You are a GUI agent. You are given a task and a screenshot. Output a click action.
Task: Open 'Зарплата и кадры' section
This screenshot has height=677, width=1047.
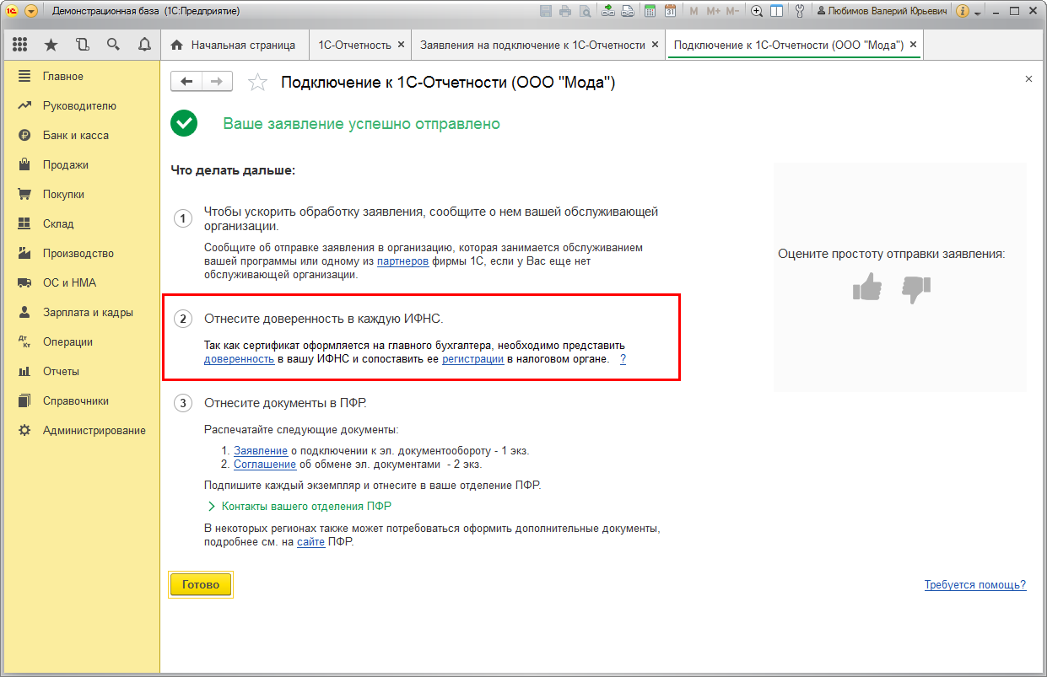[x=88, y=312]
